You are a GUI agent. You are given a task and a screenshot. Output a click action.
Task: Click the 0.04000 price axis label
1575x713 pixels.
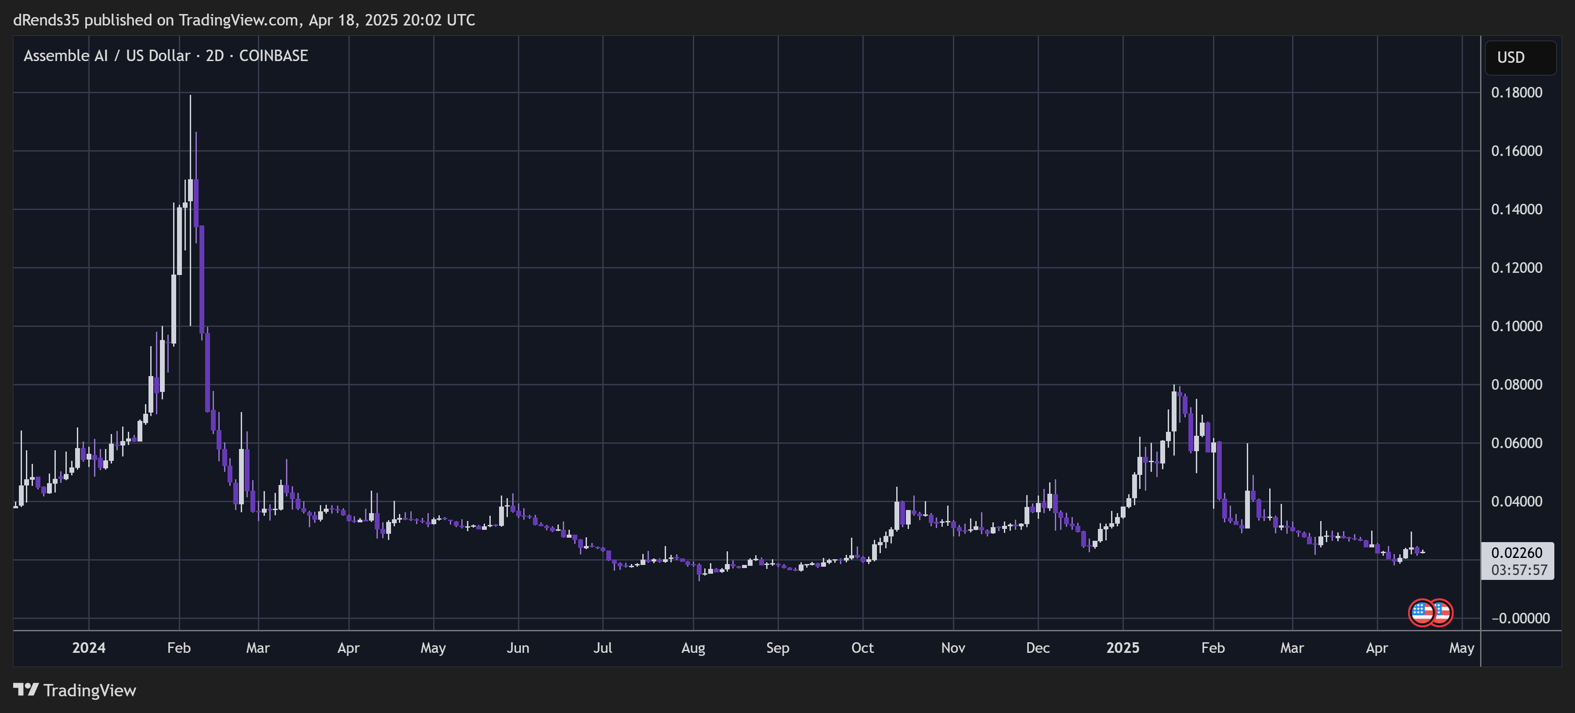coord(1516,501)
